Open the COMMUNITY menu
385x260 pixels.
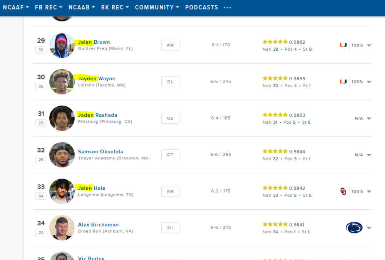[157, 7]
